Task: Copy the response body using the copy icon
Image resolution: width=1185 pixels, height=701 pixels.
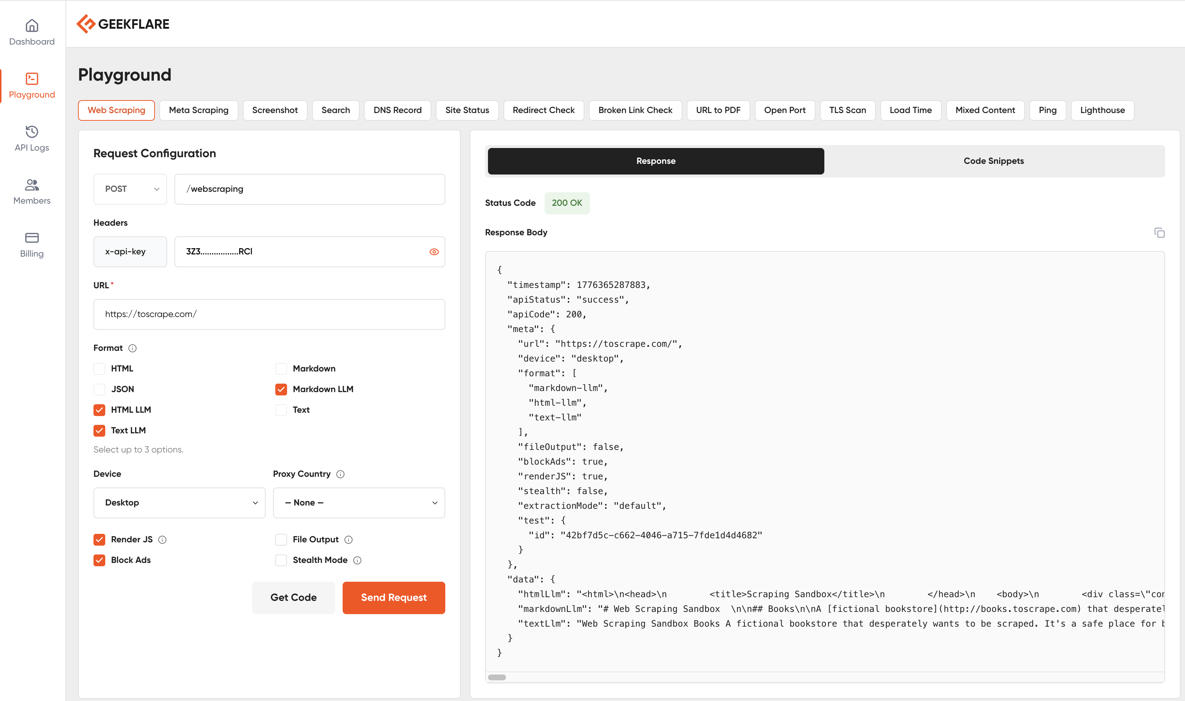Action: coord(1160,232)
